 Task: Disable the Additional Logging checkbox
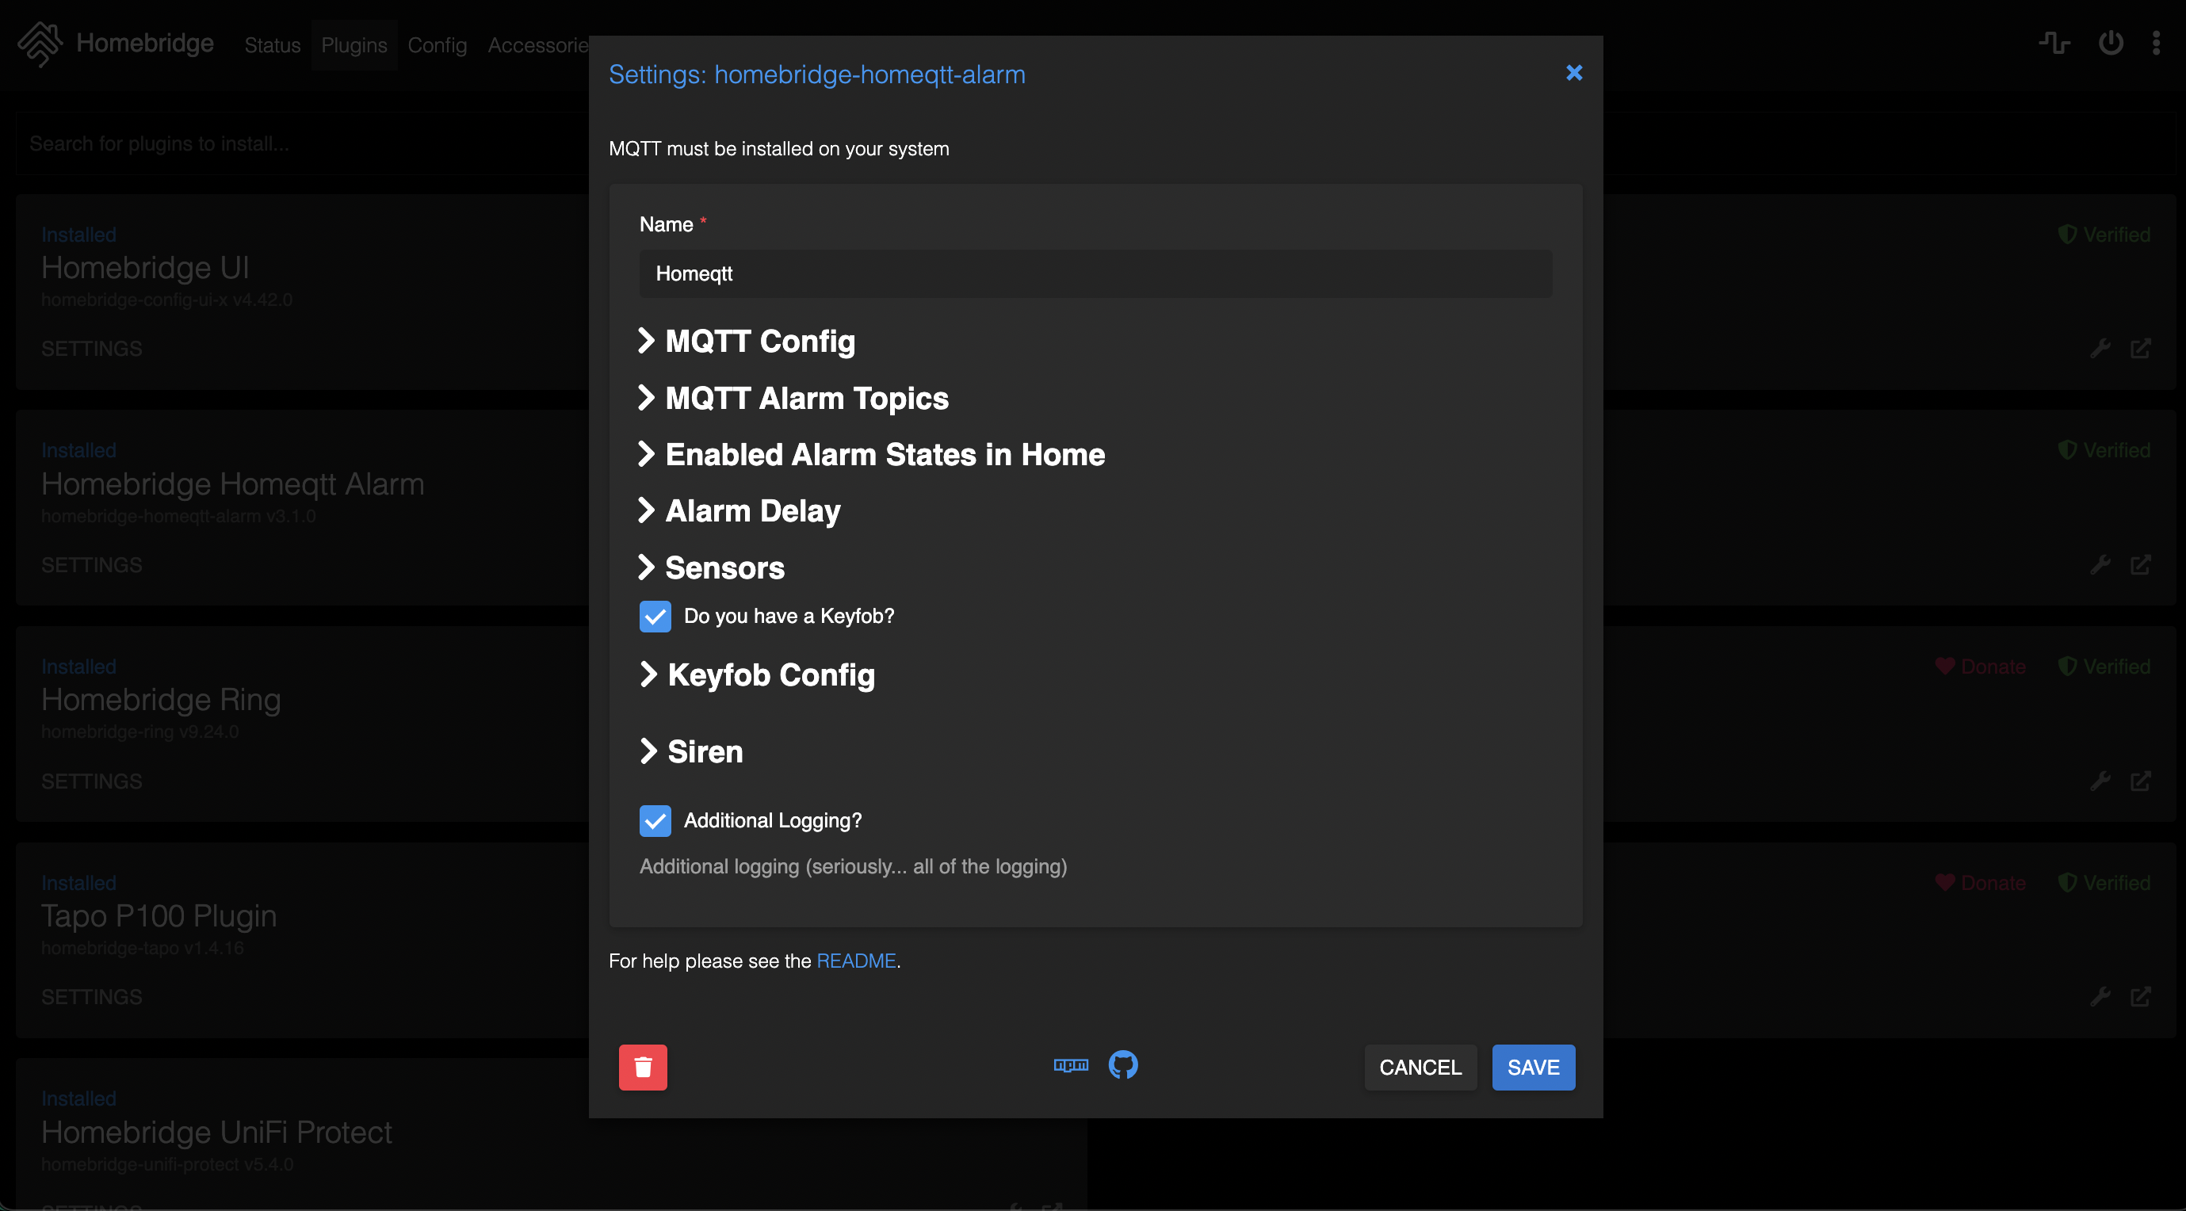[654, 820]
